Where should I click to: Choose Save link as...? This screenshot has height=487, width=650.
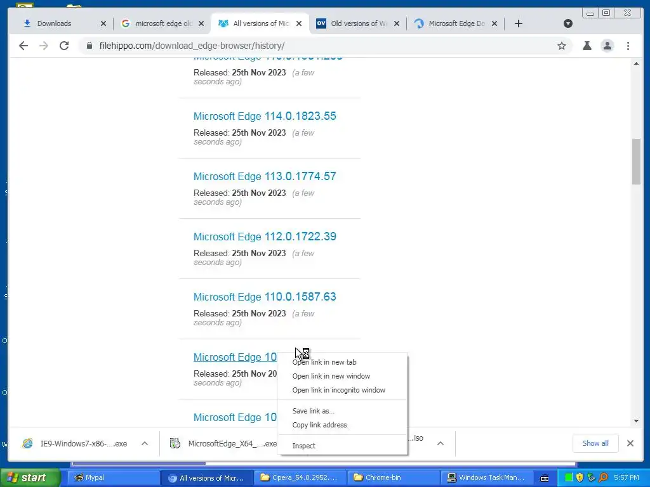coord(342,411)
